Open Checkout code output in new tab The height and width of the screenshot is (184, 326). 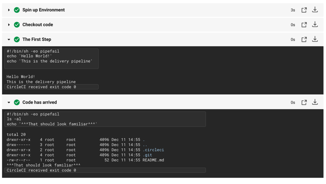(304, 24)
